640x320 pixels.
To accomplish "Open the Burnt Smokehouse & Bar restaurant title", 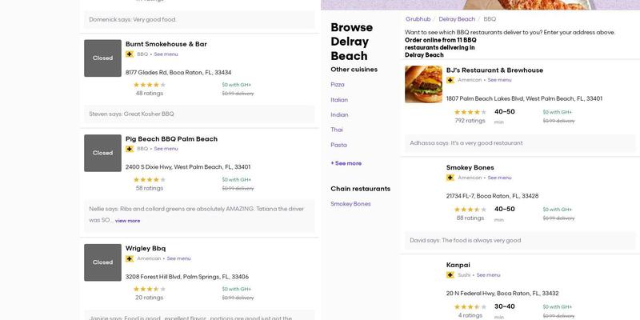I will pyautogui.click(x=166, y=44).
